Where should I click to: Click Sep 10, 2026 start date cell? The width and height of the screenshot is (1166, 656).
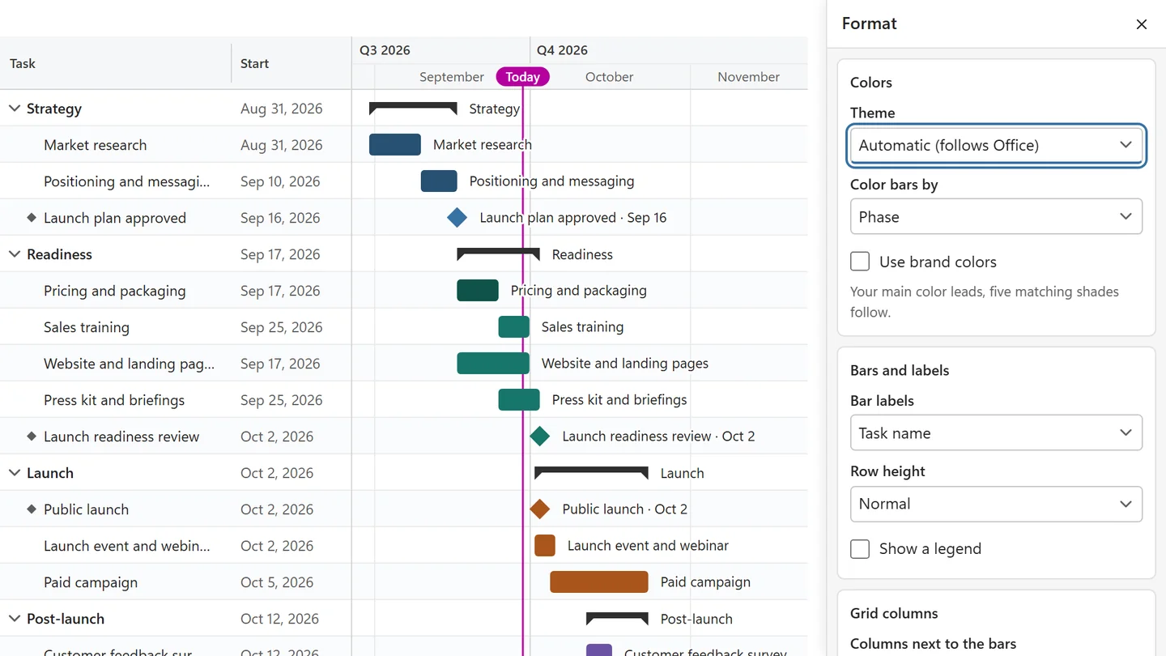coord(280,181)
